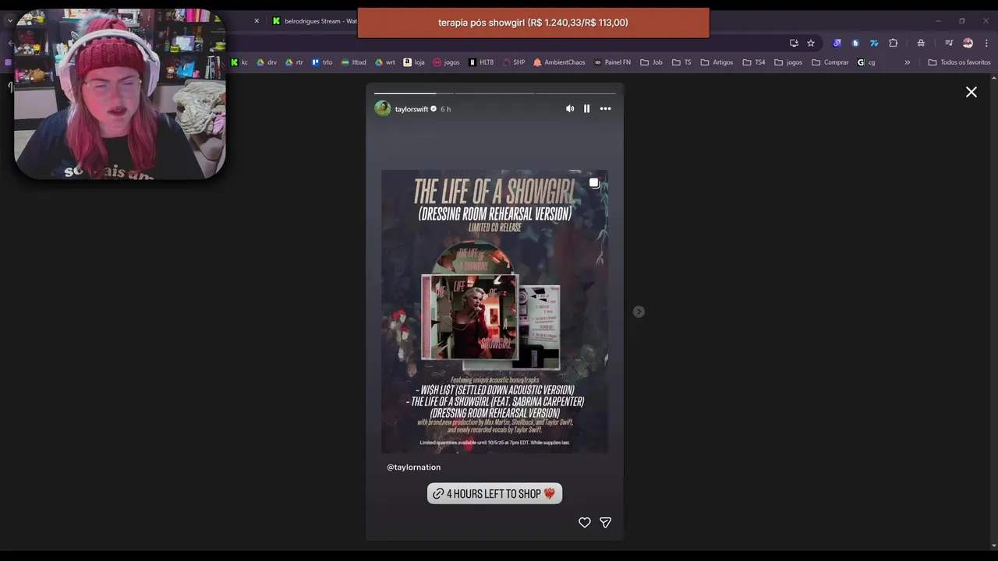Share the story via paper plane icon
998x561 pixels.
[x=606, y=523]
